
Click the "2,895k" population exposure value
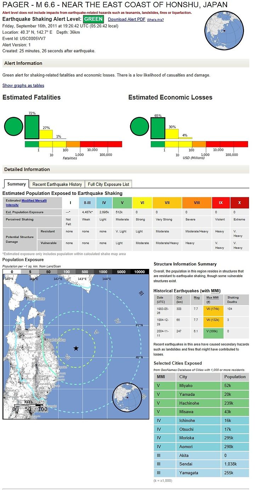104,212
